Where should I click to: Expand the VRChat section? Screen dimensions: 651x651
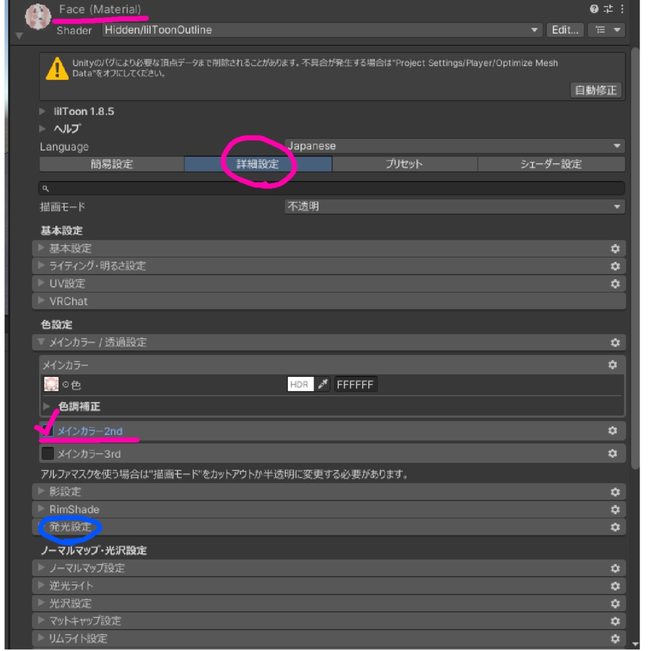(x=329, y=301)
